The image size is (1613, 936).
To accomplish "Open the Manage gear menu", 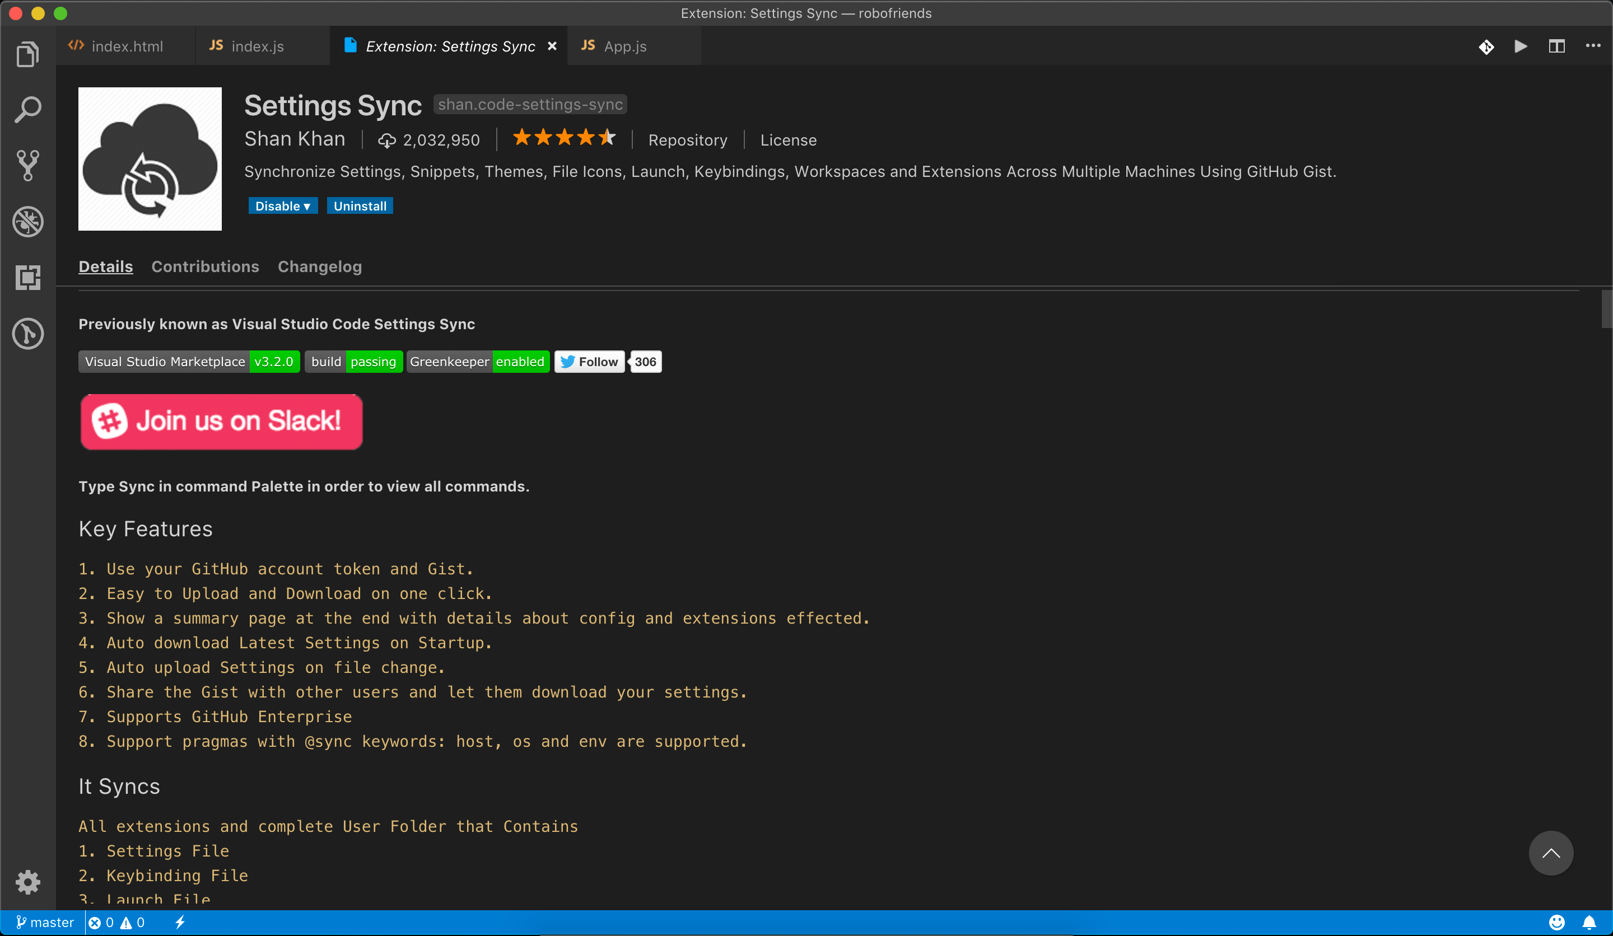I will [x=27, y=882].
